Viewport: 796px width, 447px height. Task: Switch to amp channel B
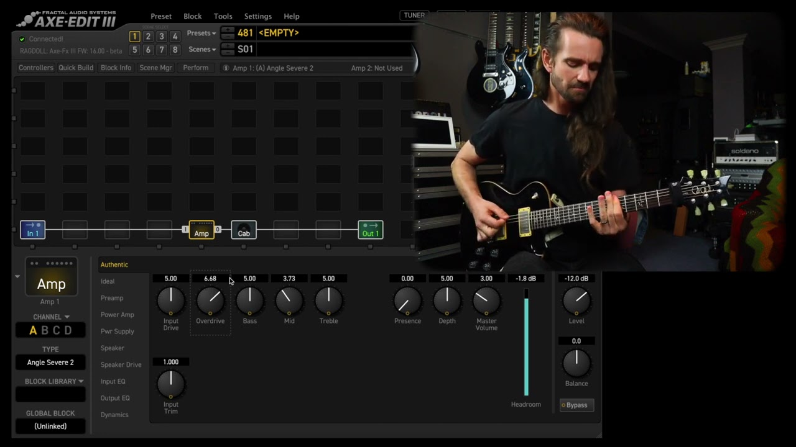(45, 330)
